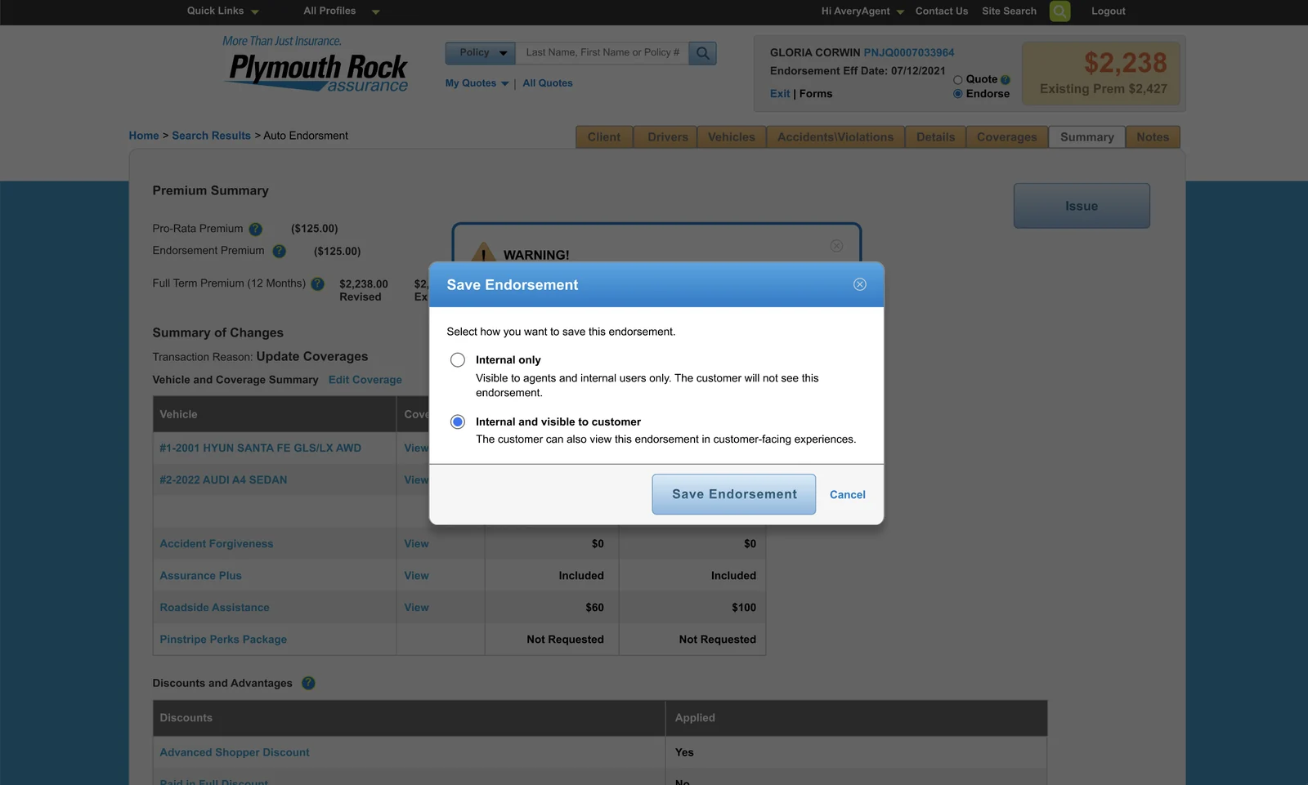Close the Save Endorsement dialog
1308x785 pixels.
pyautogui.click(x=860, y=284)
